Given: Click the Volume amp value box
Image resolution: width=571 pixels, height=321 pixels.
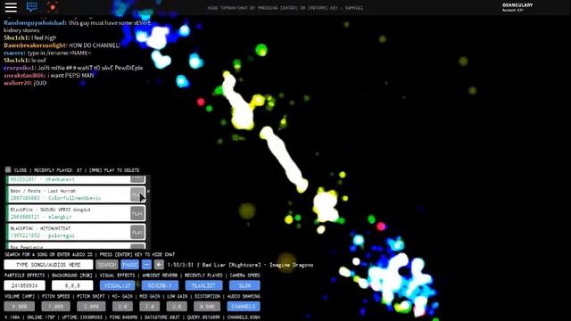Looking at the screenshot, I should tap(20, 307).
